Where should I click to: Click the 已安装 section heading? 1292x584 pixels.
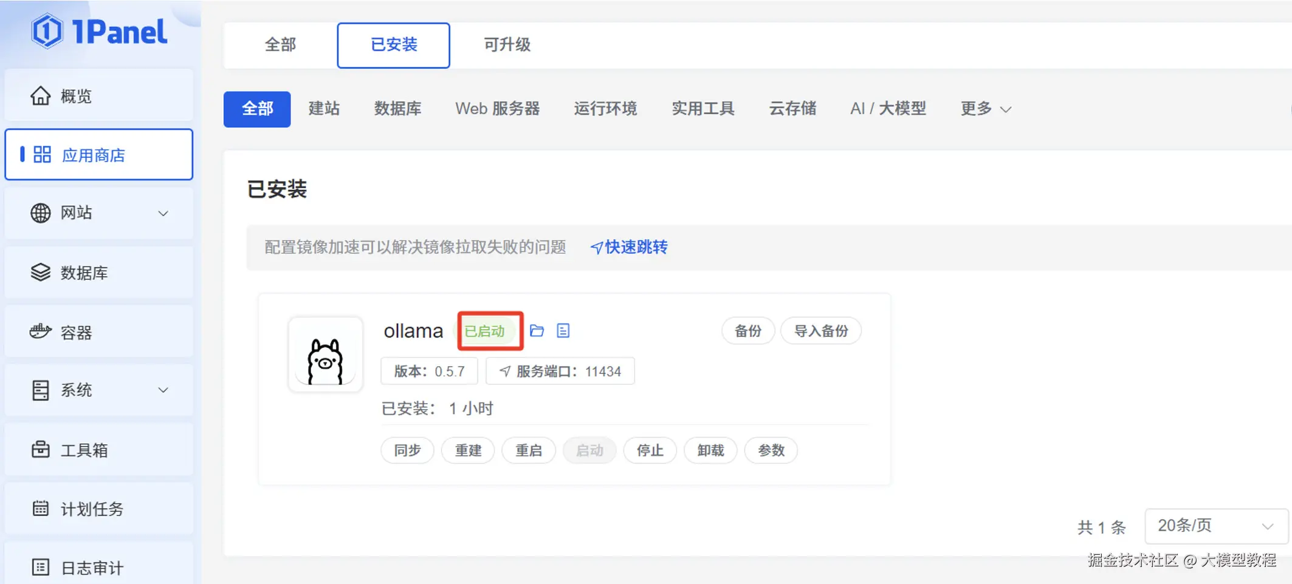(277, 189)
